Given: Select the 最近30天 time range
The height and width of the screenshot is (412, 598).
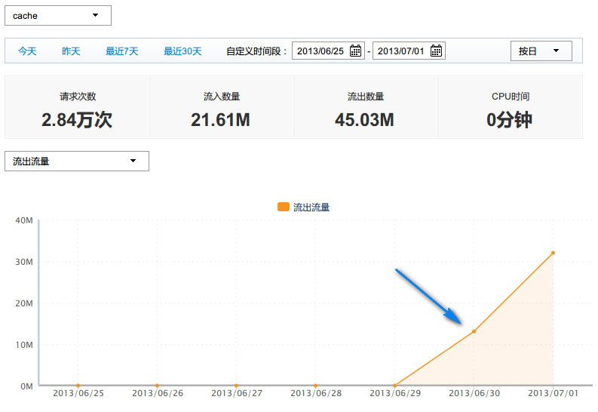Looking at the screenshot, I should point(182,51).
